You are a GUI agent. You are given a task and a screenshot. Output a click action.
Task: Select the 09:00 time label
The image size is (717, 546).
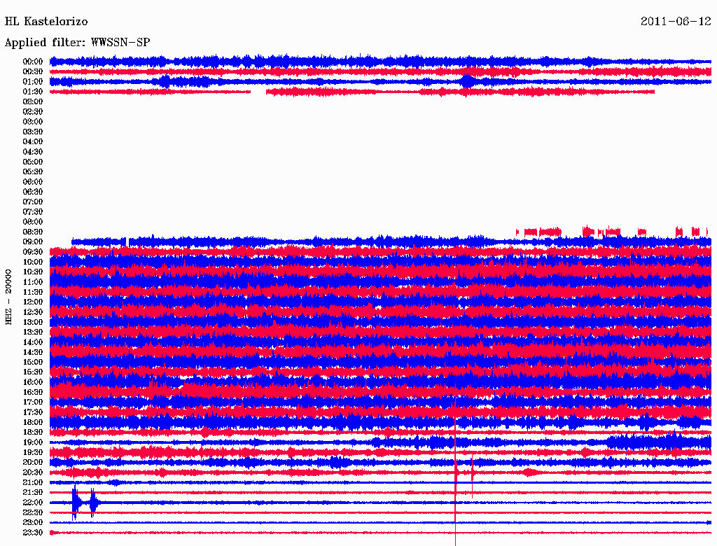coord(33,242)
